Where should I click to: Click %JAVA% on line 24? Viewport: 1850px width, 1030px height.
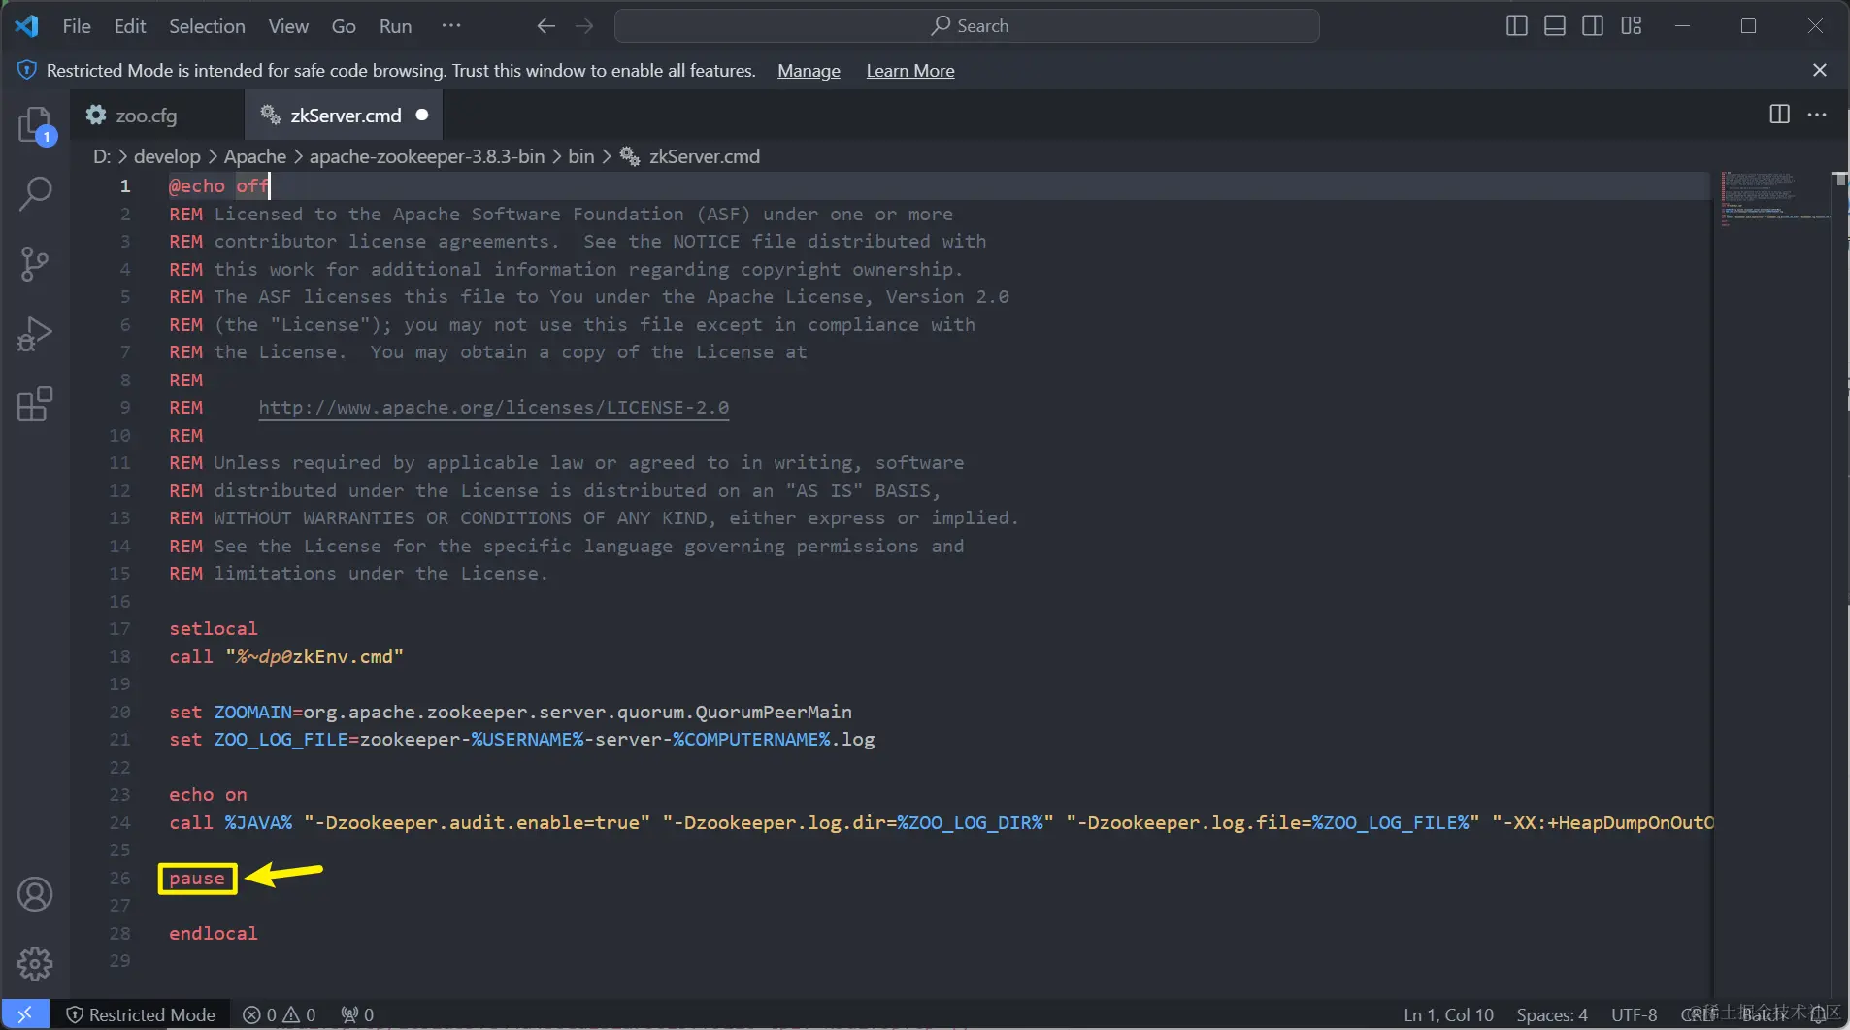(x=258, y=822)
